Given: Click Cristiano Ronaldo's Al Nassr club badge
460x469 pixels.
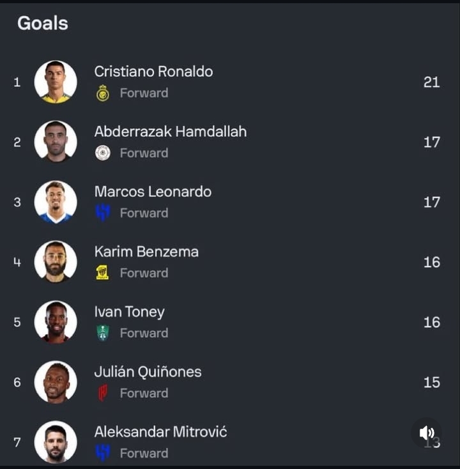Looking at the screenshot, I should pos(102,93).
